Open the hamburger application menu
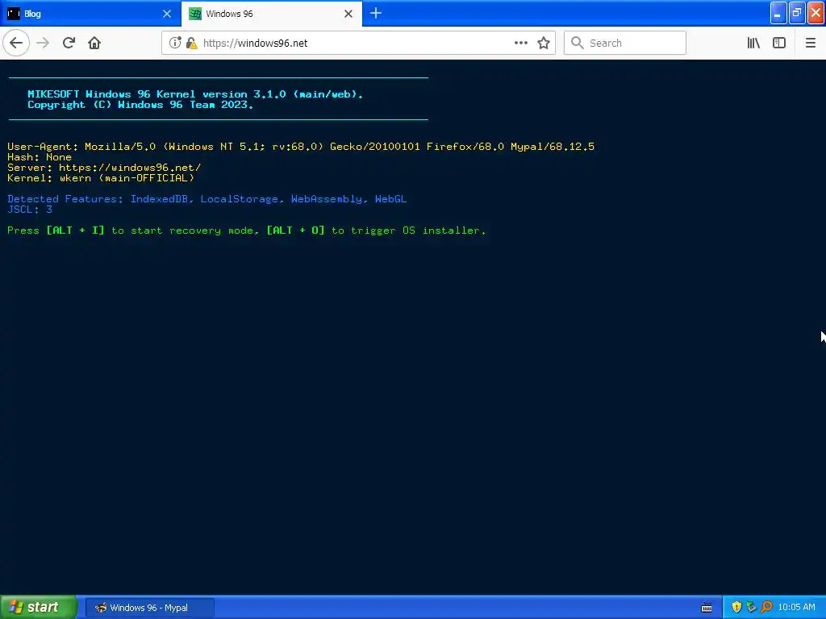The width and height of the screenshot is (826, 619). [x=811, y=43]
